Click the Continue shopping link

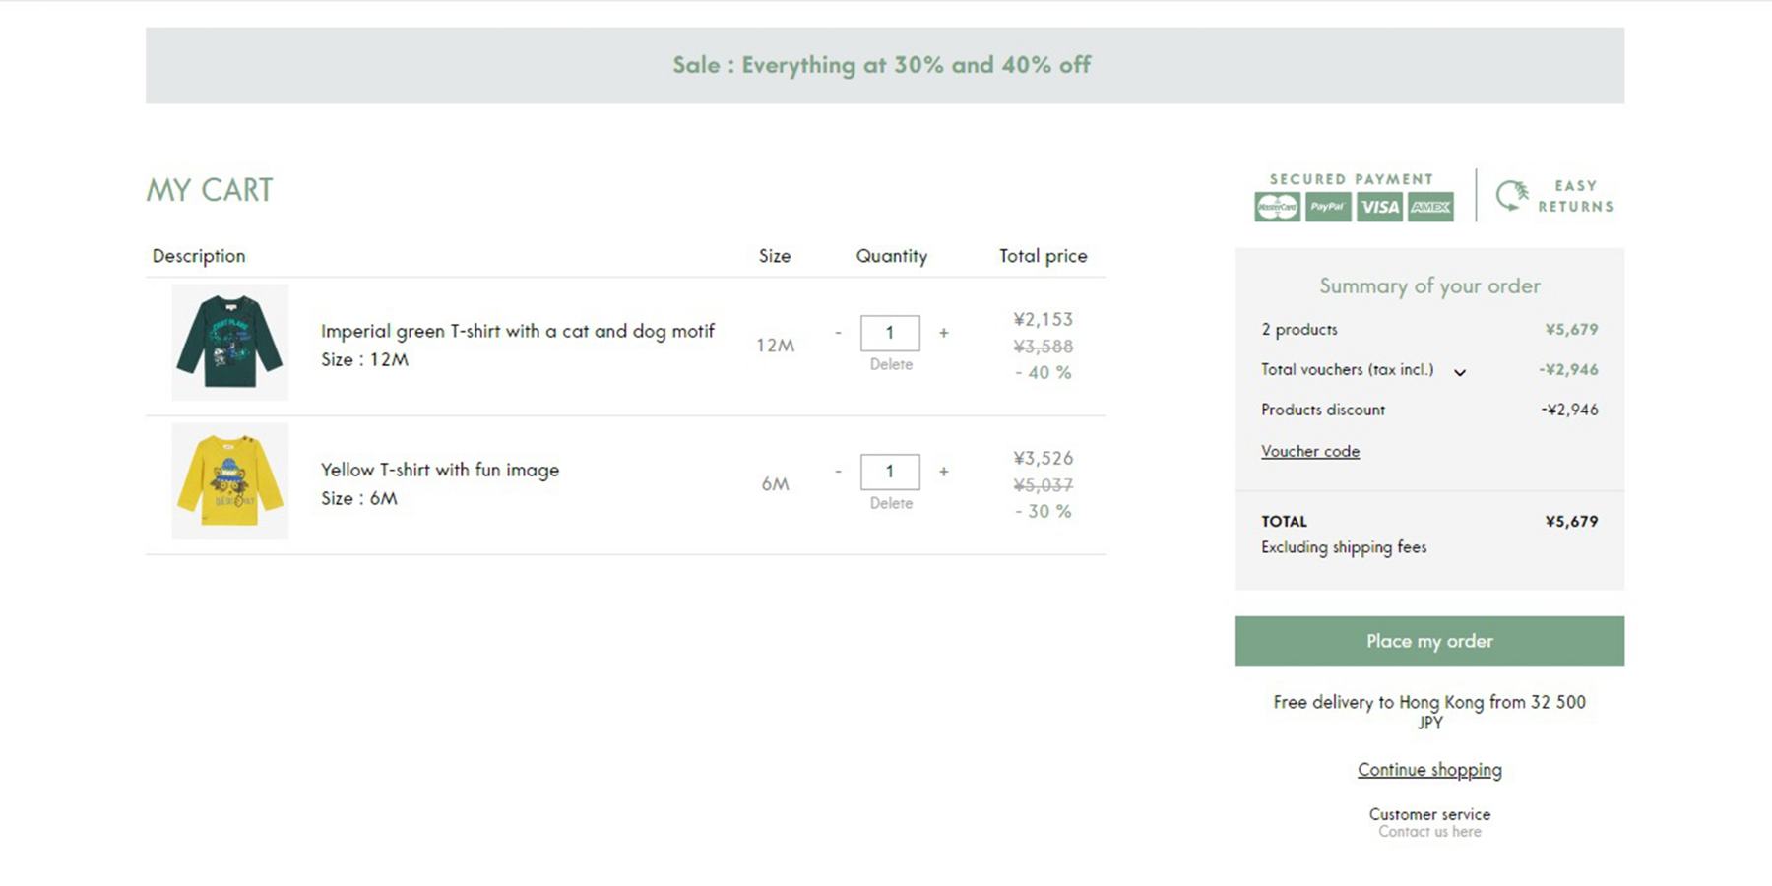(1429, 770)
